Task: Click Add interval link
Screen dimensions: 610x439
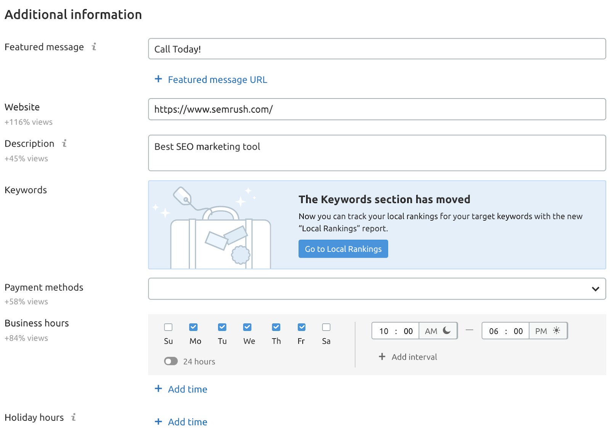Action: point(414,357)
